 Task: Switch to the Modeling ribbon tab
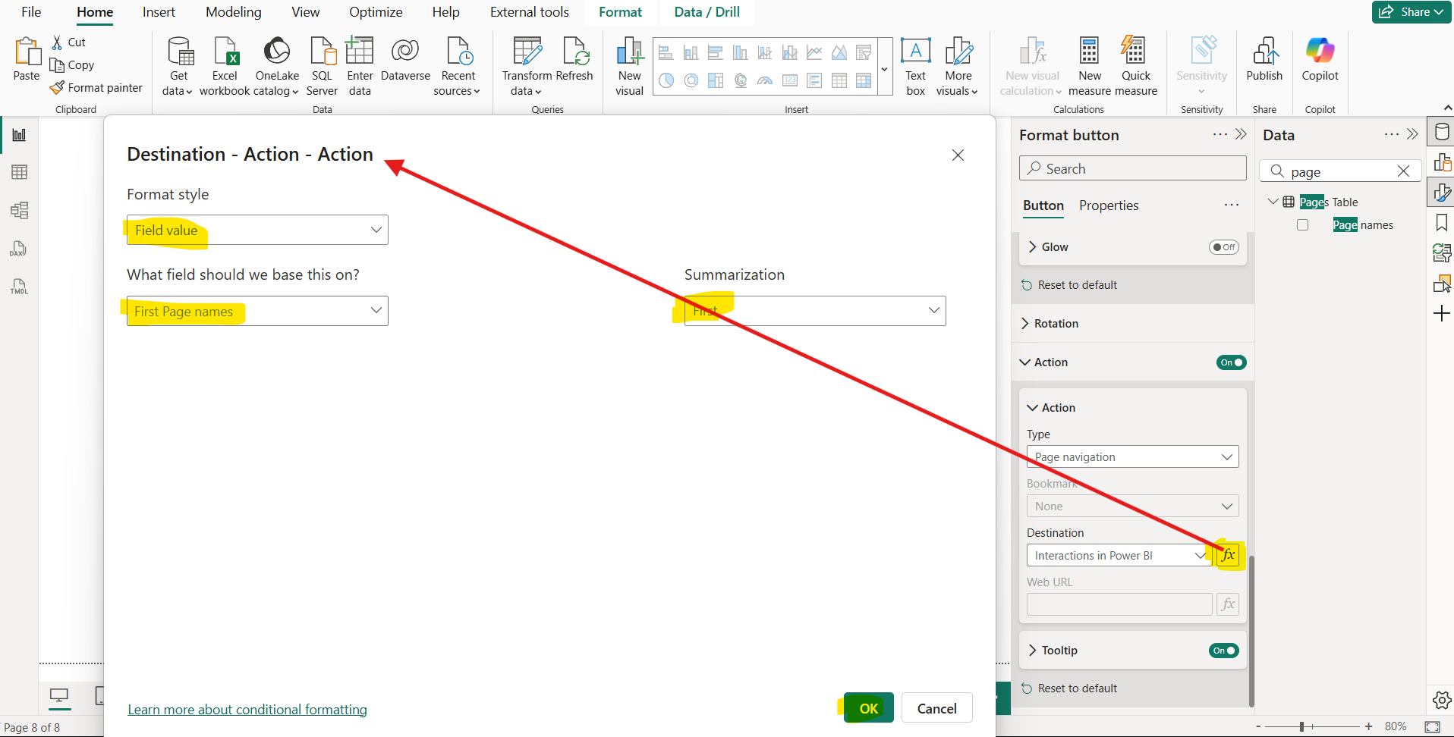coord(233,11)
